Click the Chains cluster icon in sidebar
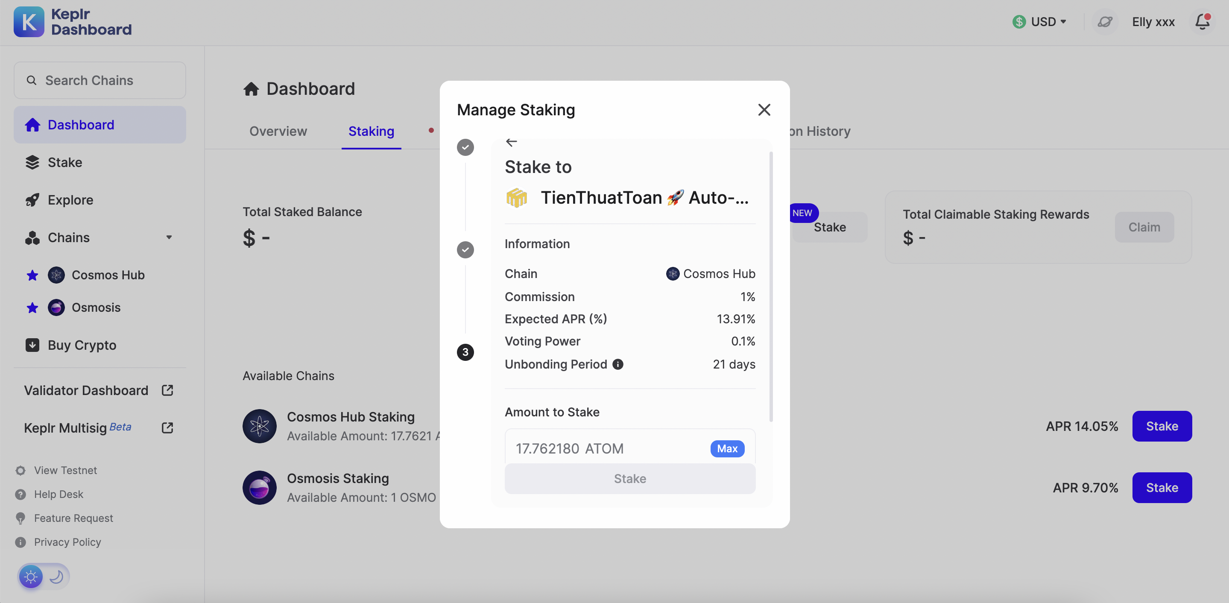Image resolution: width=1229 pixels, height=603 pixels. click(32, 237)
